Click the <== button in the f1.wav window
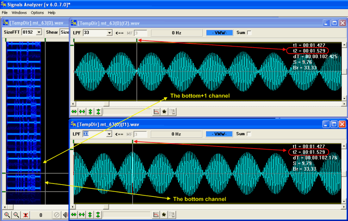 (x=119, y=134)
